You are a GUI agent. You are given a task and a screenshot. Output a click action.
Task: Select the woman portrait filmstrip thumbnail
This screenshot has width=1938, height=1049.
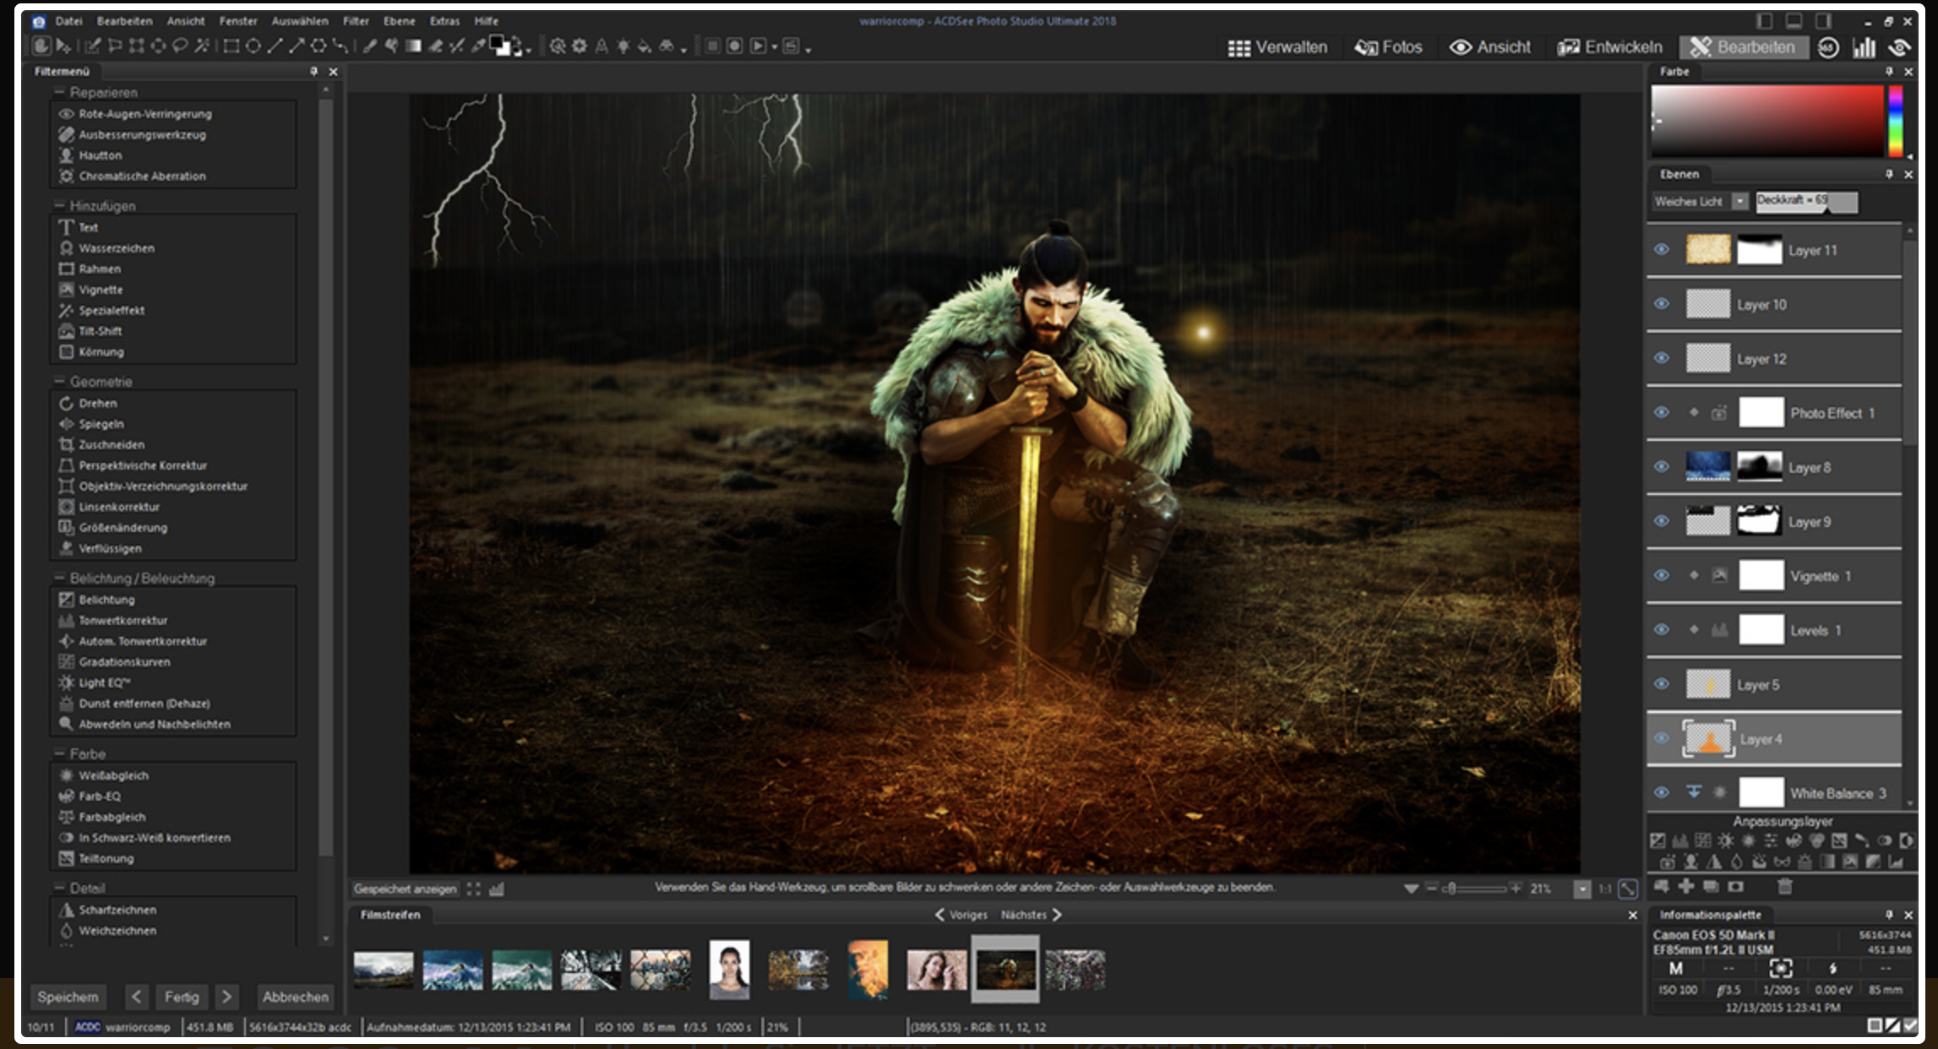(729, 969)
